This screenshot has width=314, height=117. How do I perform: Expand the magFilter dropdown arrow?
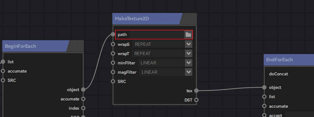click(x=188, y=72)
